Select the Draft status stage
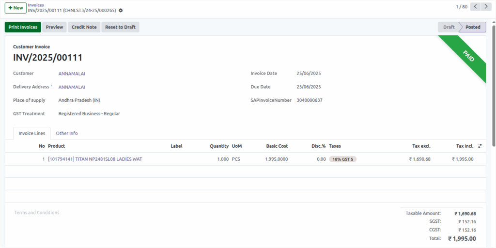 point(449,27)
